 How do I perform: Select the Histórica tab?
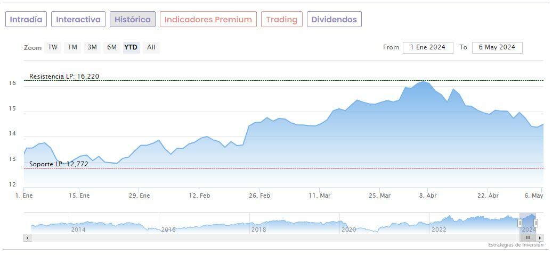(133, 20)
